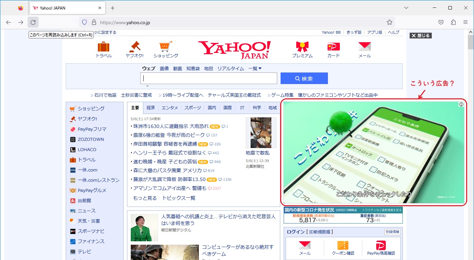Open the Mail envelope icon in header
Screen dimensions: 474x260
coord(365,47)
